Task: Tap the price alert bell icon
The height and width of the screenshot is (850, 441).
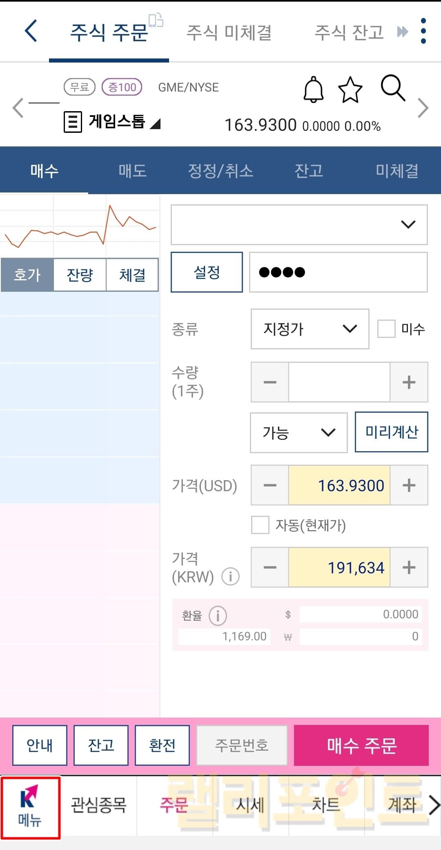Action: tap(313, 89)
